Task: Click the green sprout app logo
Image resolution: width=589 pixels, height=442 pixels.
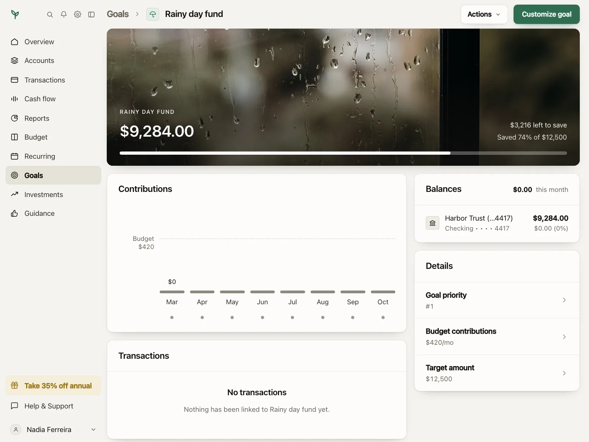Action: click(15, 14)
